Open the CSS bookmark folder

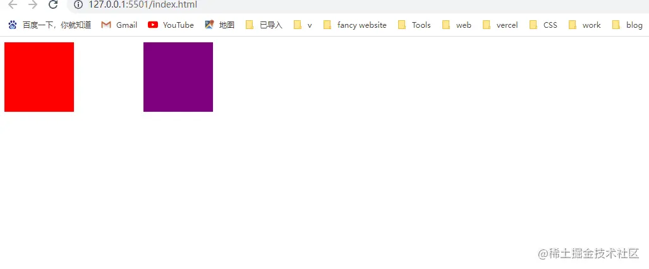click(x=543, y=25)
